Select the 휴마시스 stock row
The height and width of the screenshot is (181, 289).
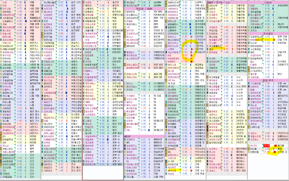point(185,37)
